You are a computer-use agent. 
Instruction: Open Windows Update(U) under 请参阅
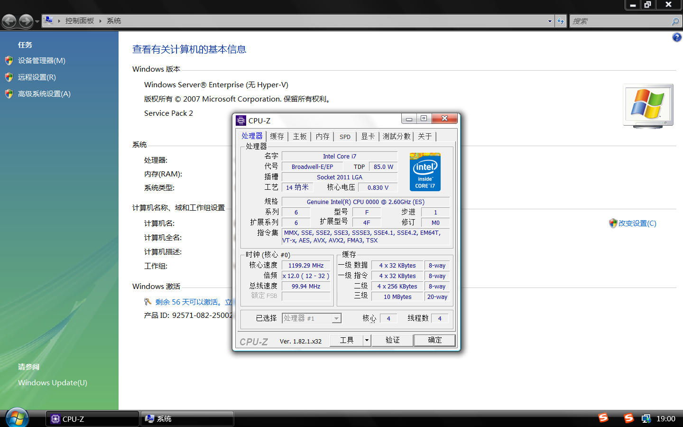click(x=53, y=383)
